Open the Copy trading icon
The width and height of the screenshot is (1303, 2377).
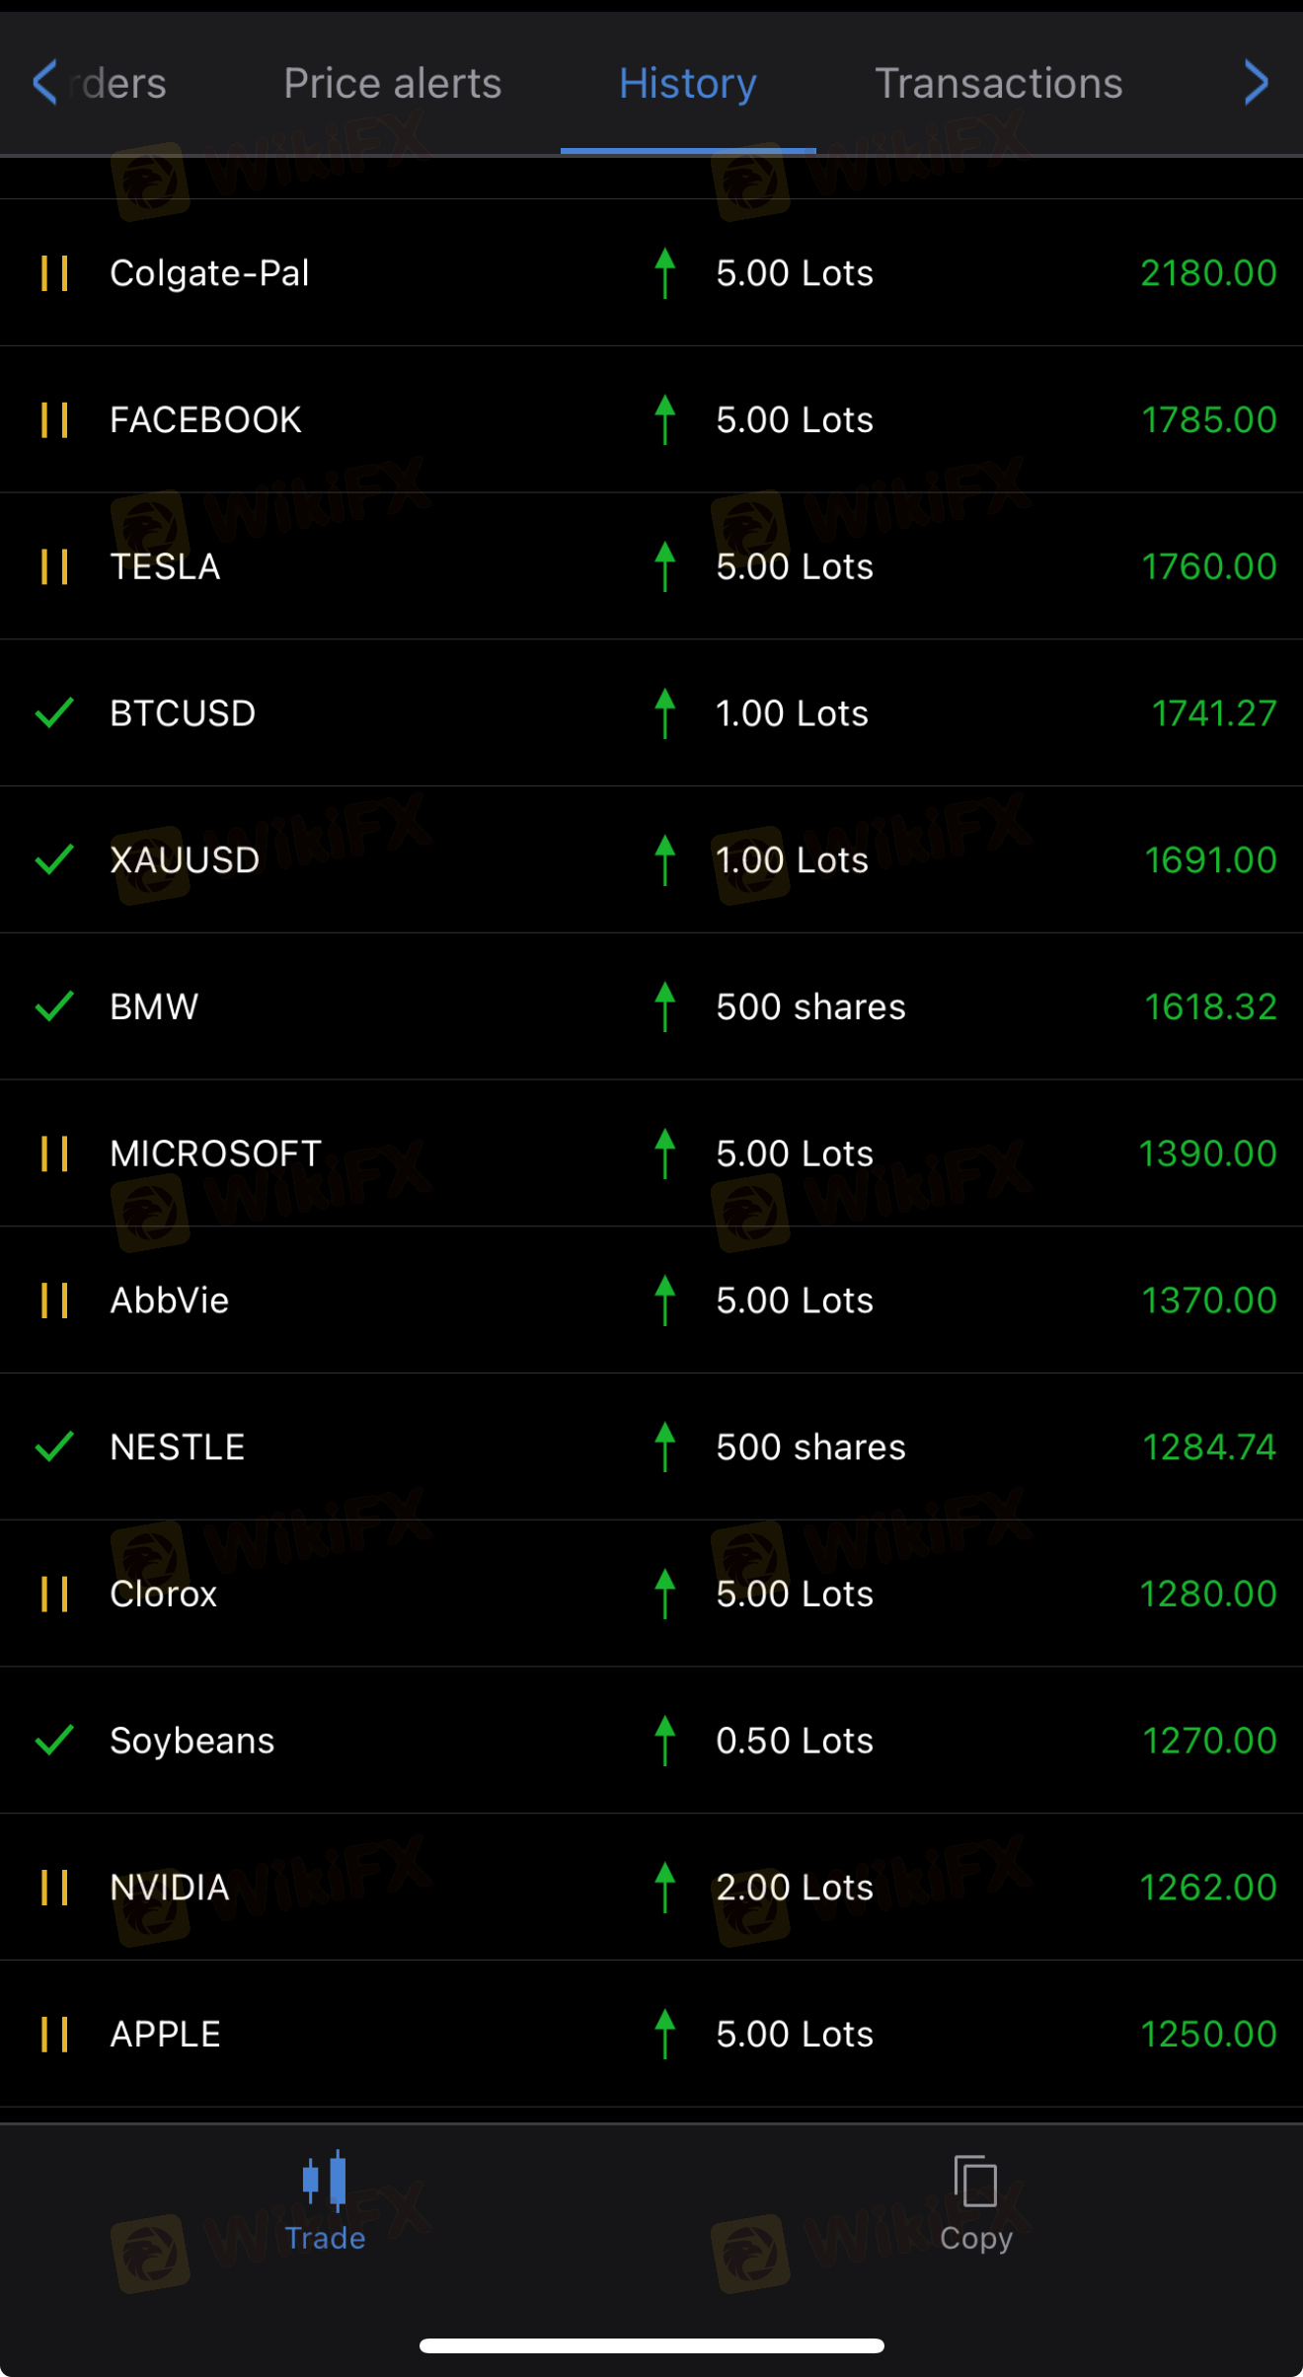[x=975, y=2180]
